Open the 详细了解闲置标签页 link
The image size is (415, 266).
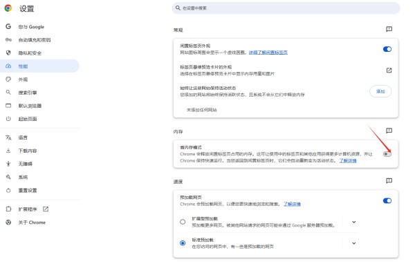coord(268,53)
